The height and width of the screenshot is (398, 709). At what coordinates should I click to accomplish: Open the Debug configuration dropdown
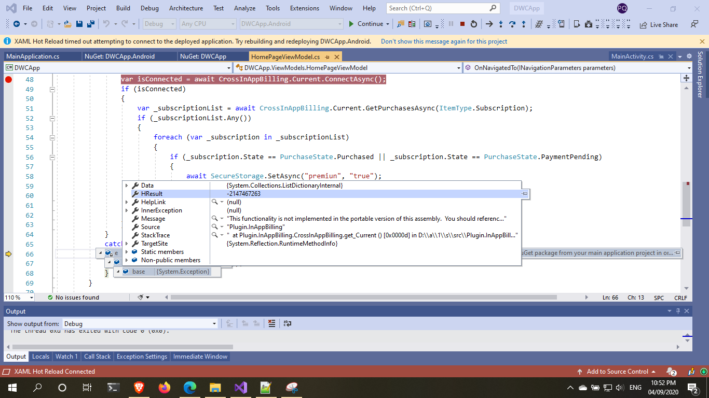coord(159,24)
